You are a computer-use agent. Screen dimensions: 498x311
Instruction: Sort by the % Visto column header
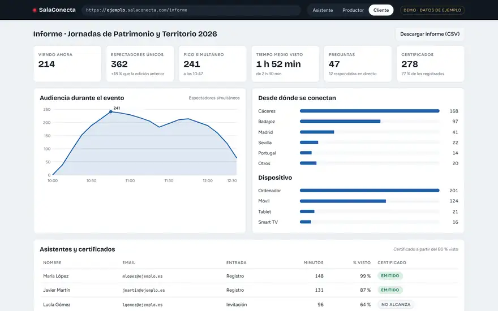click(x=362, y=262)
